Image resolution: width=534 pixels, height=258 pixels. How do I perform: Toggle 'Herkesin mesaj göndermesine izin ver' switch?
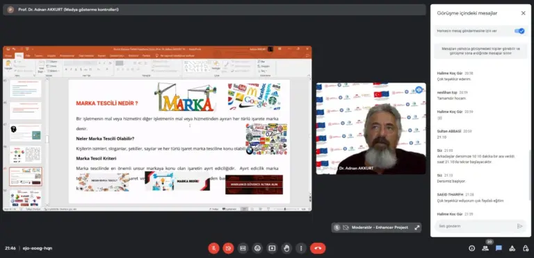click(519, 31)
